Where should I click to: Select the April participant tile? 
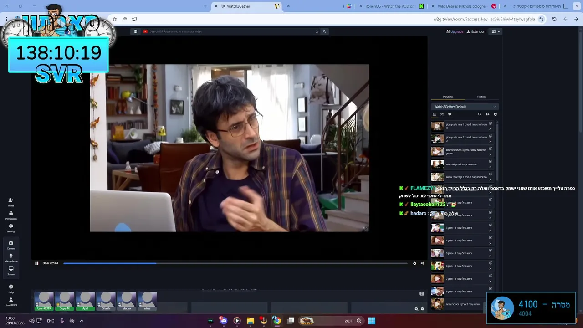(x=85, y=302)
